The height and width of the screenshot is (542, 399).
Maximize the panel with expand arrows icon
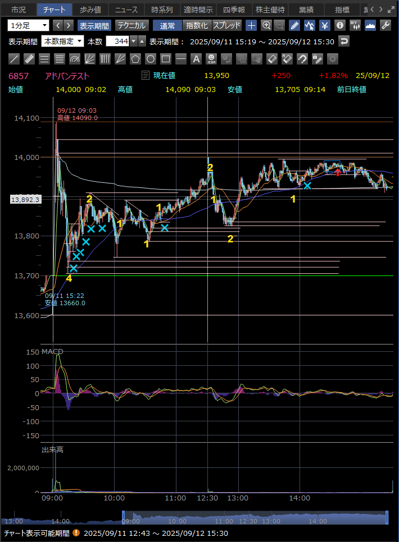391,10
